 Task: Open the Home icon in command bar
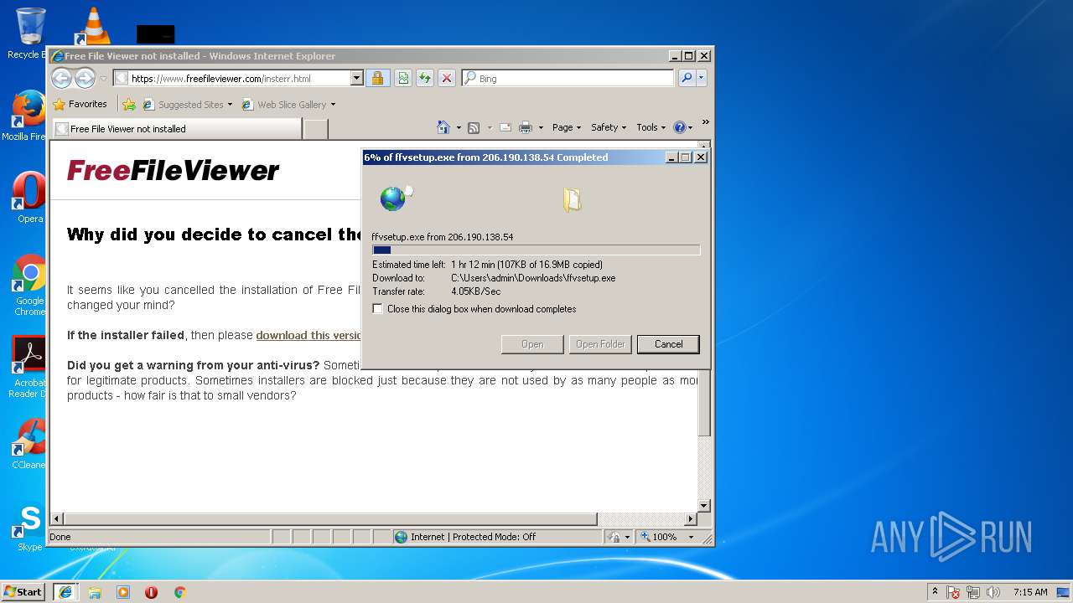pyautogui.click(x=443, y=127)
